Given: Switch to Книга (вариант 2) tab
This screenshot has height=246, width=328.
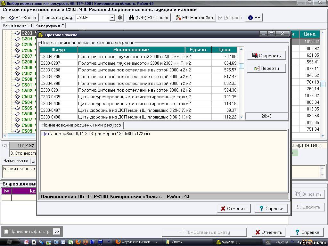Looking at the screenshot, I should 50,26.
